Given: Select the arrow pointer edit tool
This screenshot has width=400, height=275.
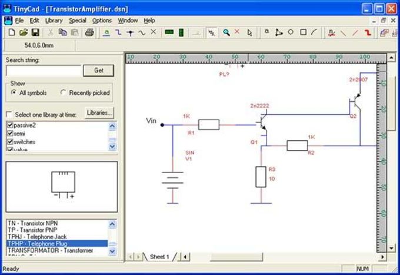Looking at the screenshot, I should click(x=250, y=33).
